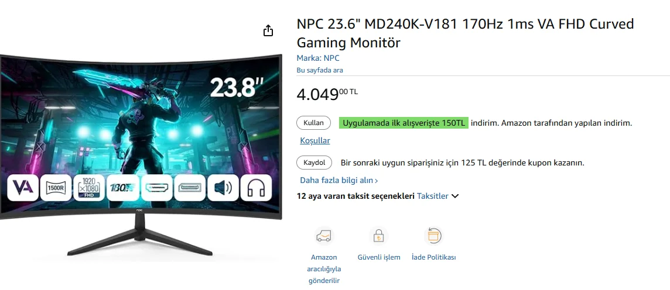Click the speaker audio badge
The height and width of the screenshot is (290, 670).
pyautogui.click(x=223, y=188)
